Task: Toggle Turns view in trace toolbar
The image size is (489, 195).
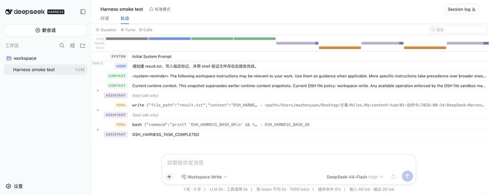Action: 128,30
